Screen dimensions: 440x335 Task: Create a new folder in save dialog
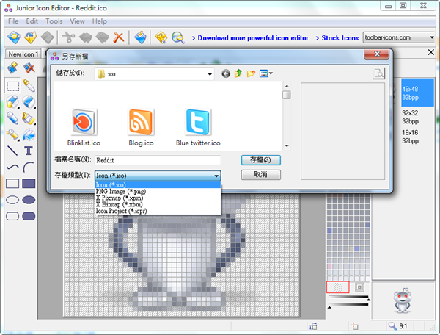click(x=251, y=73)
